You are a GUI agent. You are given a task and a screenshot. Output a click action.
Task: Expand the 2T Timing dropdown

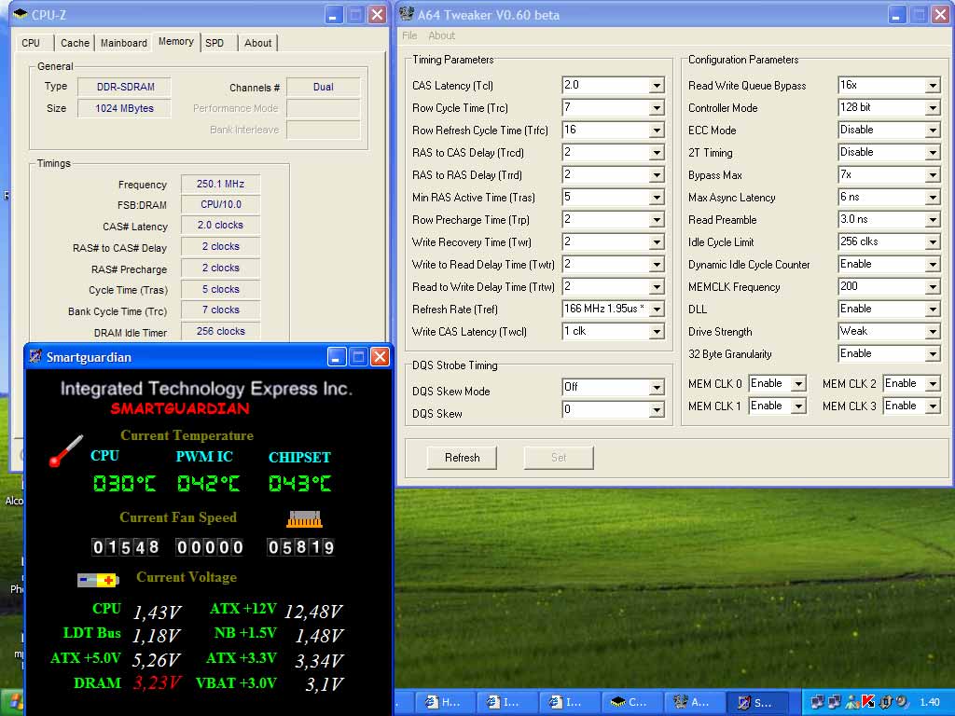coord(933,153)
